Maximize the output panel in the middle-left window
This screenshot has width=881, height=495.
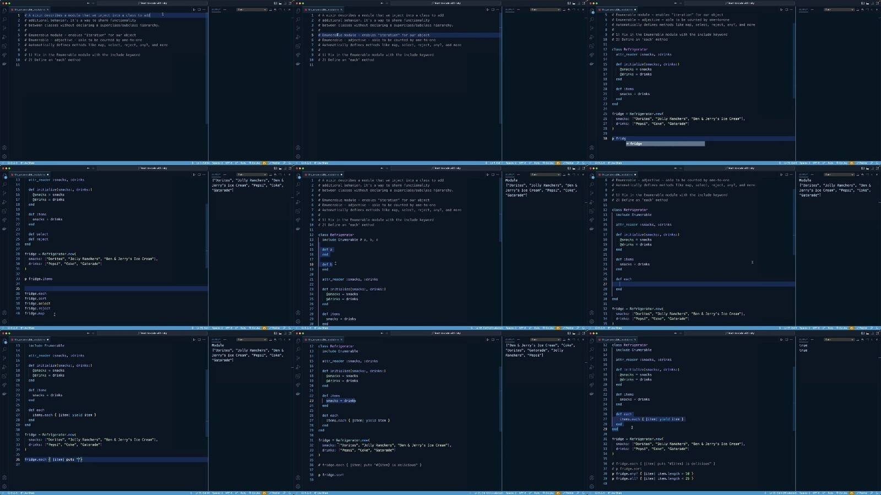click(x=284, y=175)
